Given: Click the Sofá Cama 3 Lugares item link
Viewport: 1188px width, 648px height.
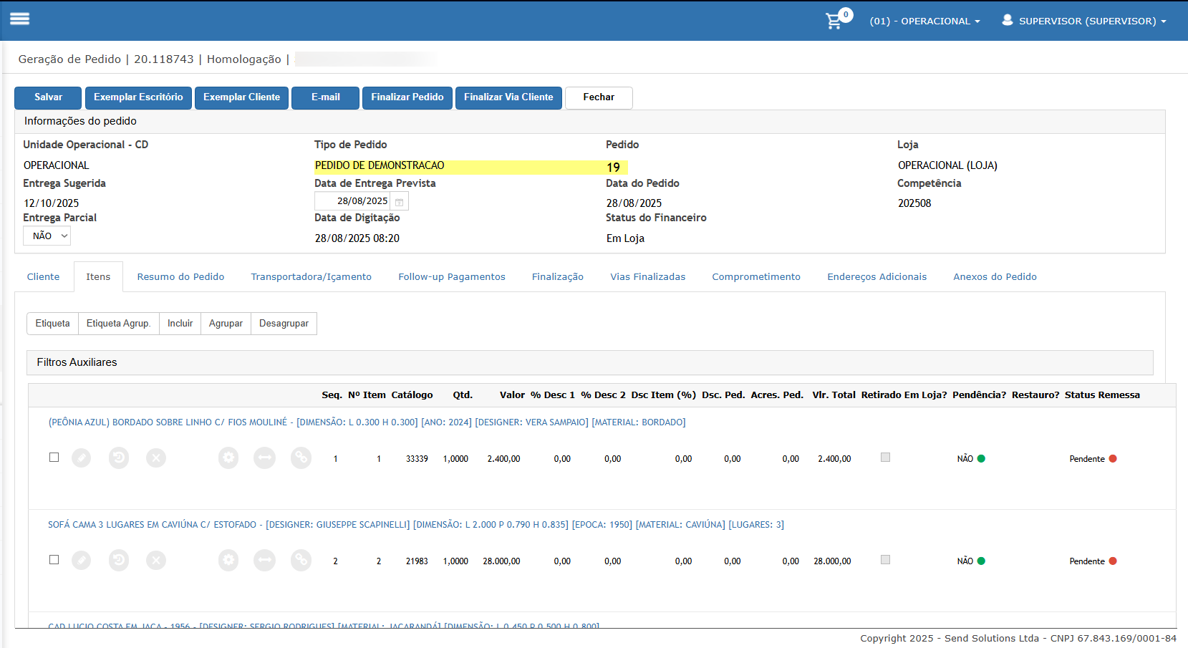Looking at the screenshot, I should (x=415, y=525).
